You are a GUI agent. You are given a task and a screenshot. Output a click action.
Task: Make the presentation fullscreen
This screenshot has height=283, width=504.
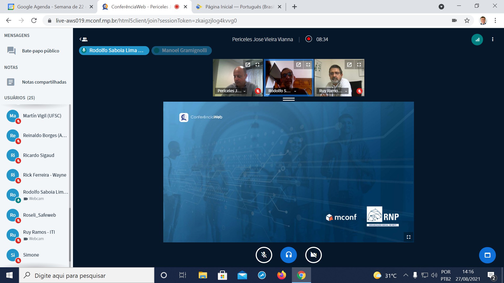tap(408, 237)
